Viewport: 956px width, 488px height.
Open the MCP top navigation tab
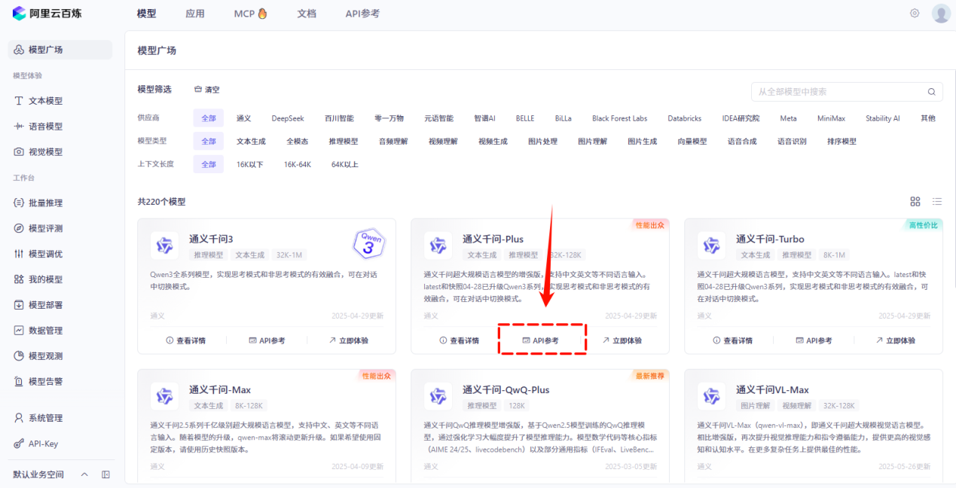coord(250,14)
